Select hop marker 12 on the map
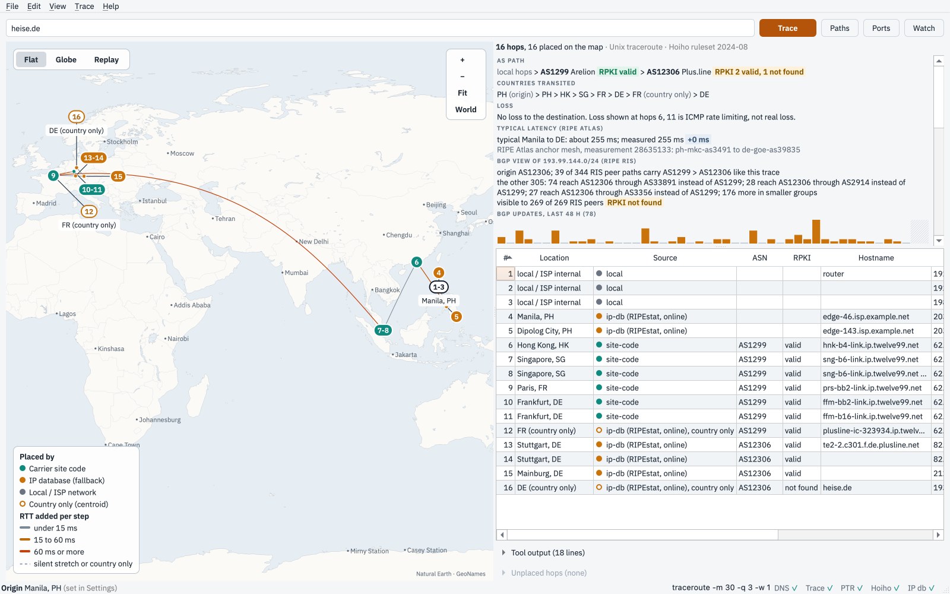Screen dimensions: 950x594 (89, 211)
